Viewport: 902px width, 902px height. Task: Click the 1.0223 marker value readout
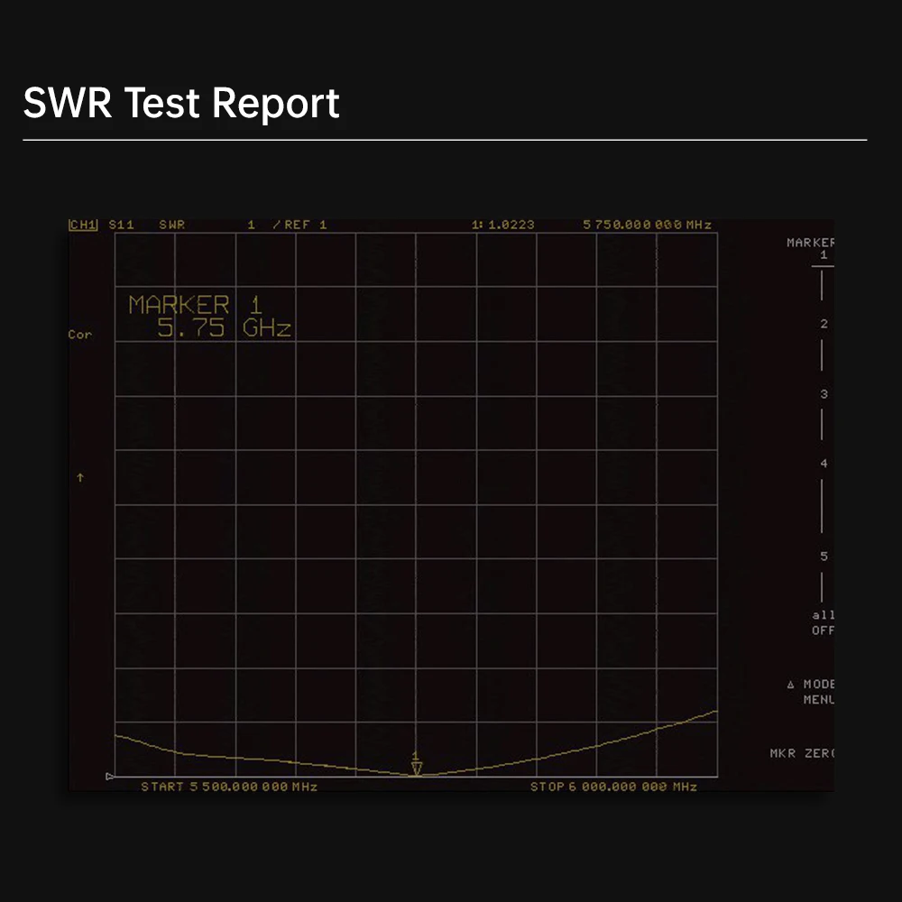(503, 225)
